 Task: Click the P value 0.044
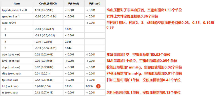(x=68, y=48)
